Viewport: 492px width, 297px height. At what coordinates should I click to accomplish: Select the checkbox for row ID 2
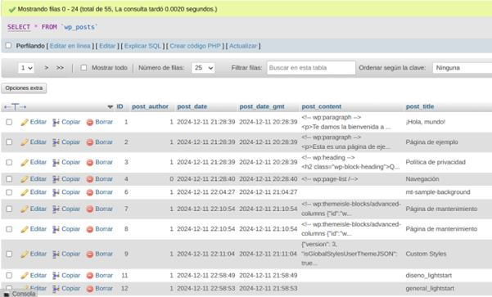(x=9, y=142)
